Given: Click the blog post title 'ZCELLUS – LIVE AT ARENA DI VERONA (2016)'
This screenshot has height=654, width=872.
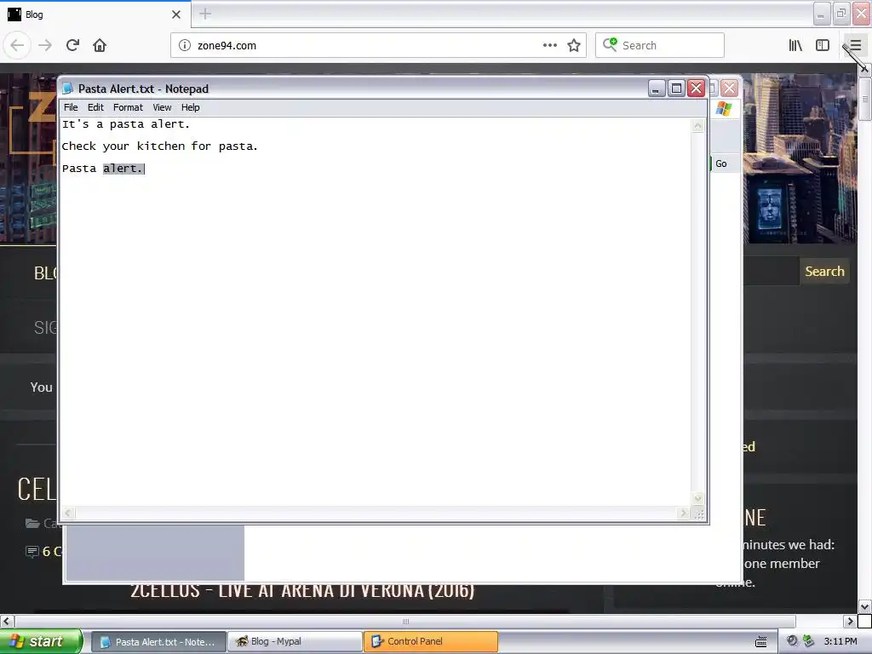Looking at the screenshot, I should coord(302,591).
